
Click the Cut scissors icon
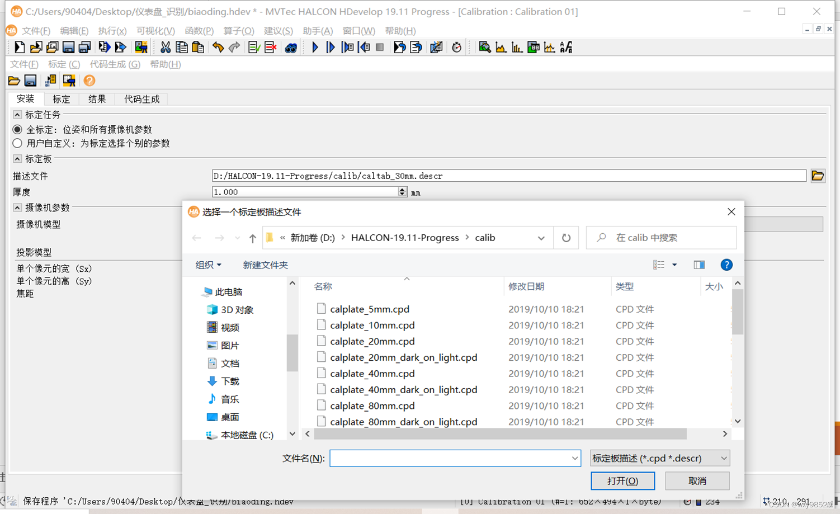pos(166,48)
